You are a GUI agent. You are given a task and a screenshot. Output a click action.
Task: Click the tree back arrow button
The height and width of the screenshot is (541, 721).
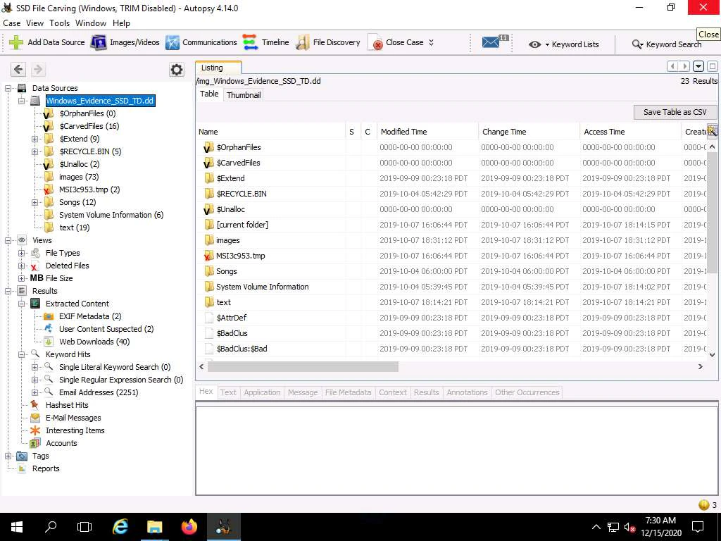(18, 70)
